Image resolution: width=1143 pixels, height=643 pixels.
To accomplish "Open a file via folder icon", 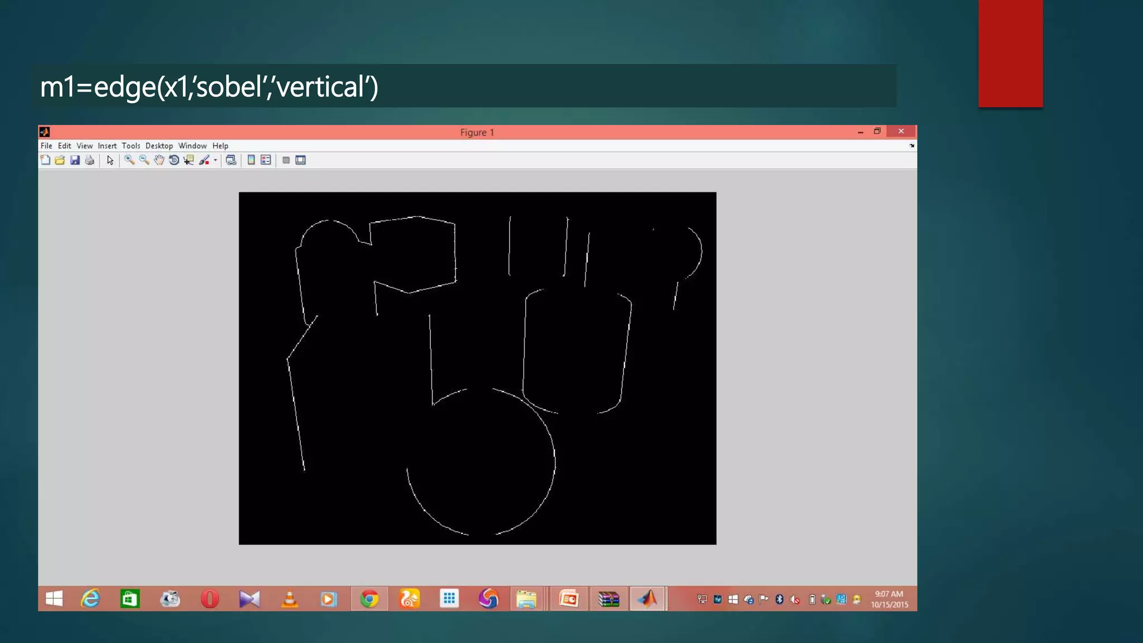I will click(60, 160).
